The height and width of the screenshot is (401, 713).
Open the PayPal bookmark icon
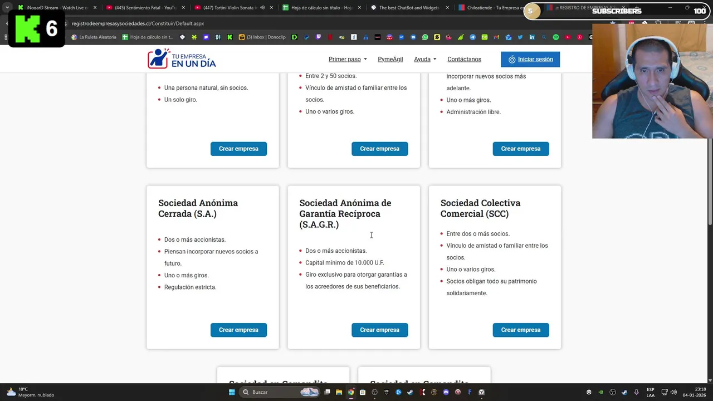click(306, 37)
